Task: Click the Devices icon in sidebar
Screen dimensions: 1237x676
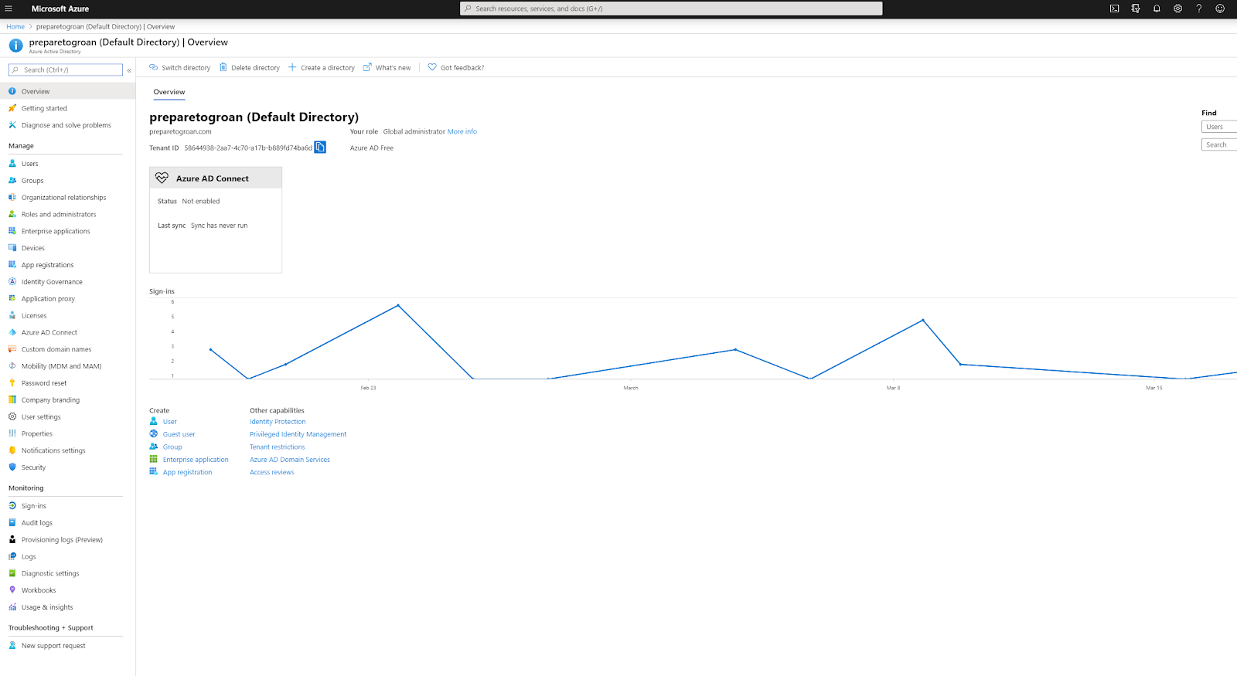Action: tap(12, 248)
